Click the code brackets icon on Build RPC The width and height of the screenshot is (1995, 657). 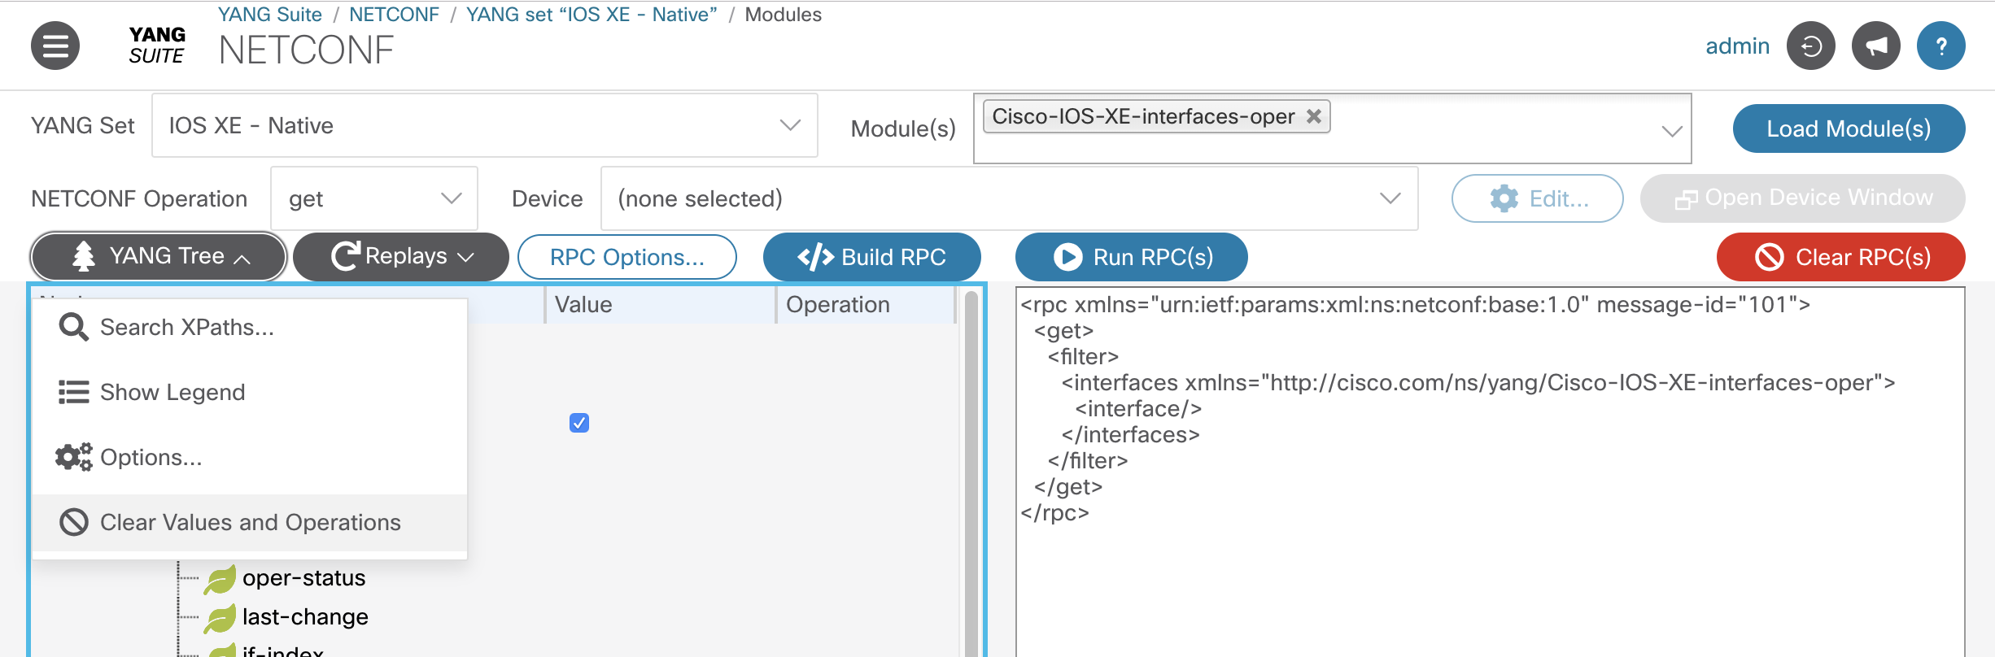pos(816,257)
